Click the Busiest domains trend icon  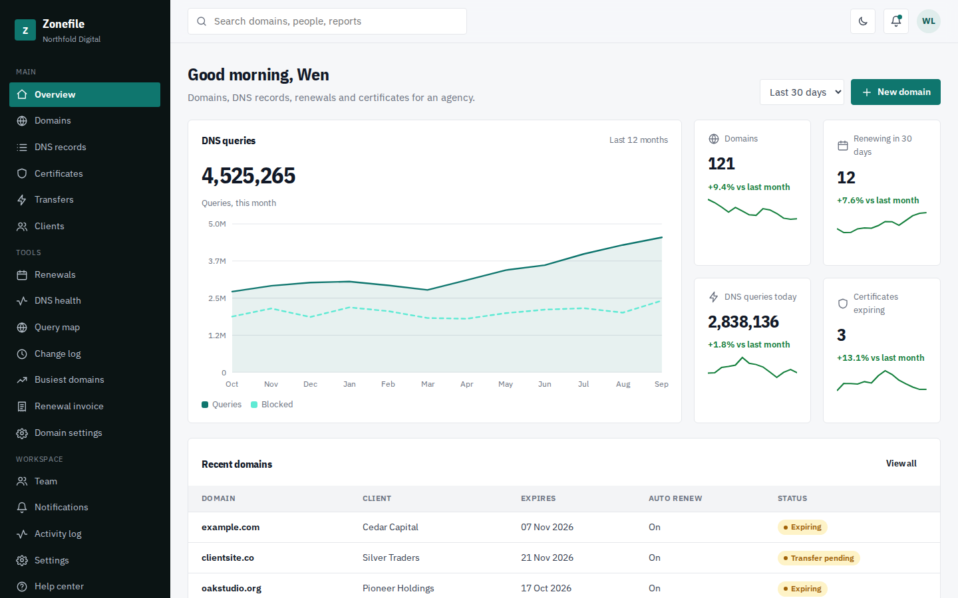coord(22,380)
